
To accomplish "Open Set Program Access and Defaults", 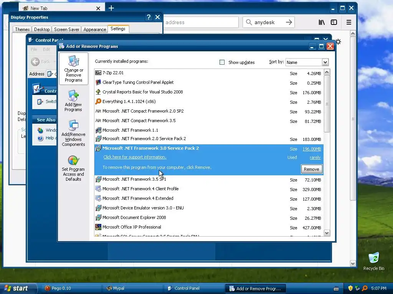I will pyautogui.click(x=73, y=168).
